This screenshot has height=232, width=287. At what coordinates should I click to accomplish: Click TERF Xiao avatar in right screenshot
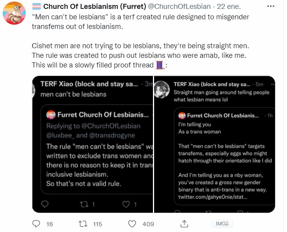(162, 89)
